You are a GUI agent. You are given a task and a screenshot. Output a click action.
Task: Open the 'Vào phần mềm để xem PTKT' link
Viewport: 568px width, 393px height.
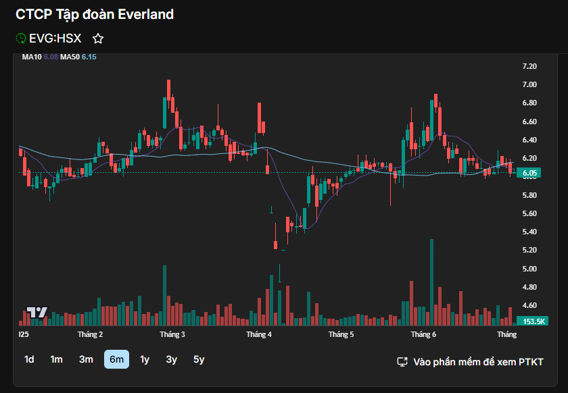478,362
